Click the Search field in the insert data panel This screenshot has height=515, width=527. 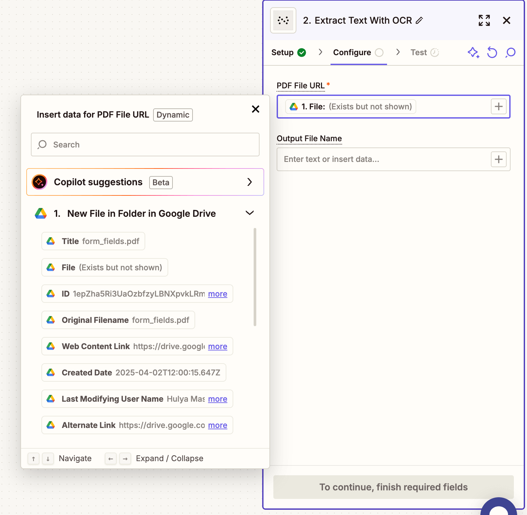[x=145, y=145]
